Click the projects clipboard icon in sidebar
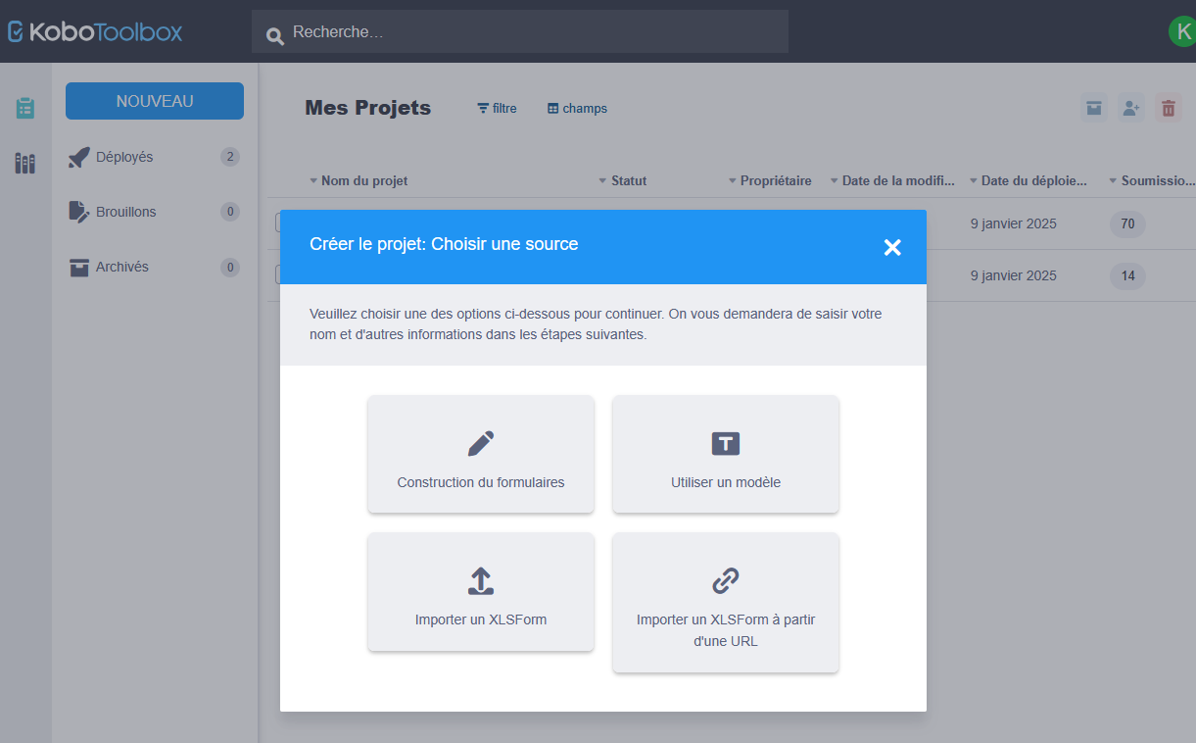 tap(25, 108)
